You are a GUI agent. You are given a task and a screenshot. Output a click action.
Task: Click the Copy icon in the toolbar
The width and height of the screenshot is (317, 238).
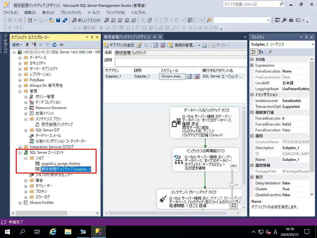click(x=150, y=20)
